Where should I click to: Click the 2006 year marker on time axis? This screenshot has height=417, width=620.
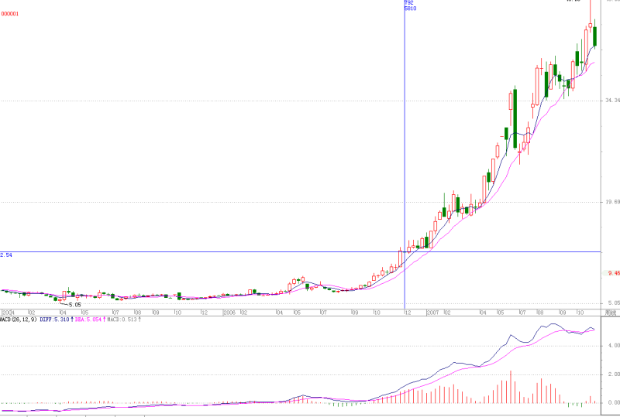coord(229,313)
